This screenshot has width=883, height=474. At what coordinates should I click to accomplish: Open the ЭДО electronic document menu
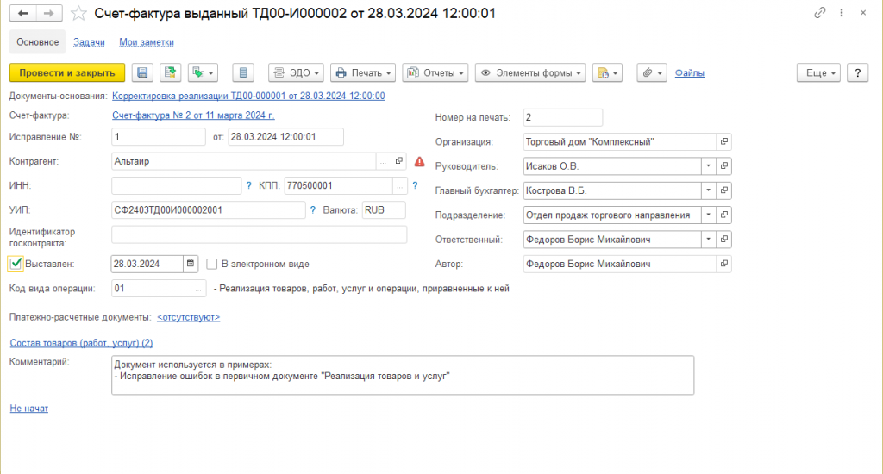pyautogui.click(x=297, y=72)
